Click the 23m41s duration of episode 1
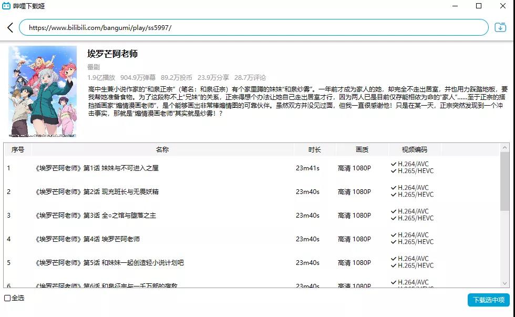515x317 pixels. click(307, 168)
